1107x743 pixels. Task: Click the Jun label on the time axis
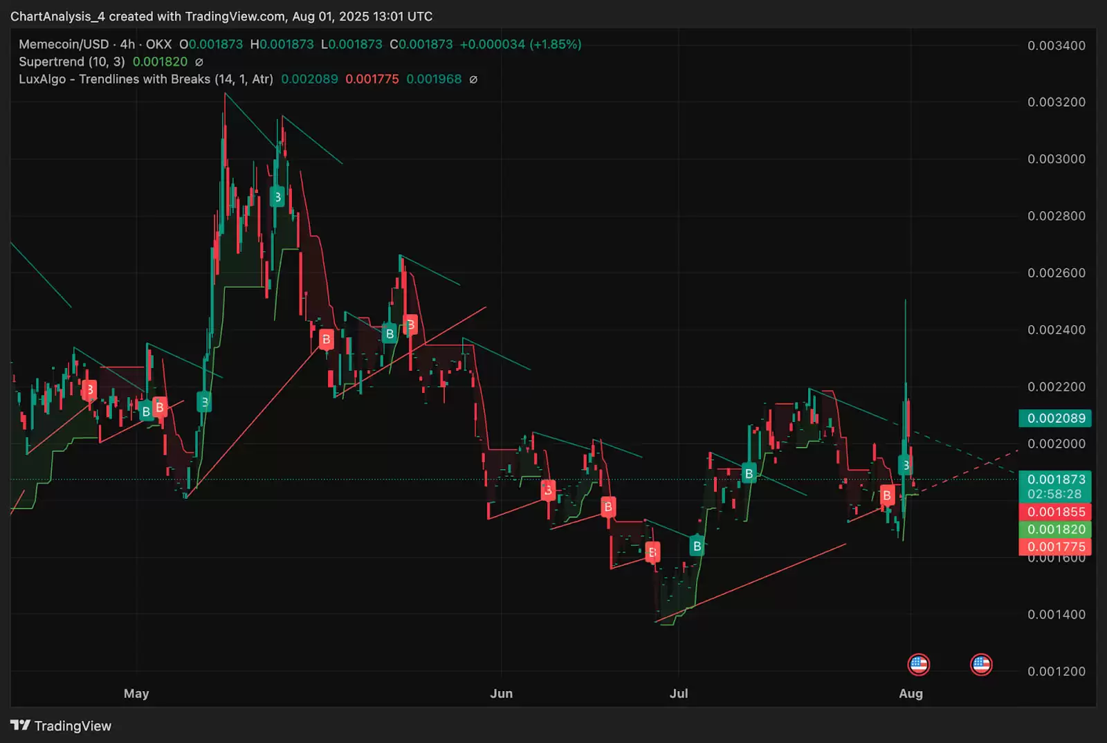pyautogui.click(x=501, y=693)
